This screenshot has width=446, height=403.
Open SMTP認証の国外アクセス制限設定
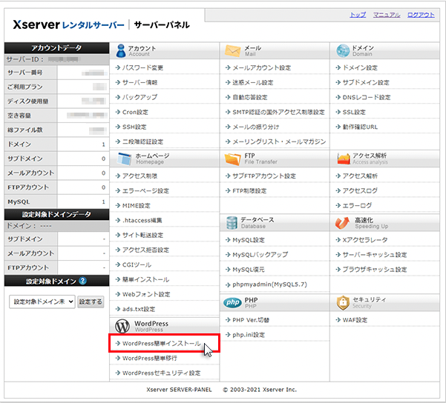(278, 112)
